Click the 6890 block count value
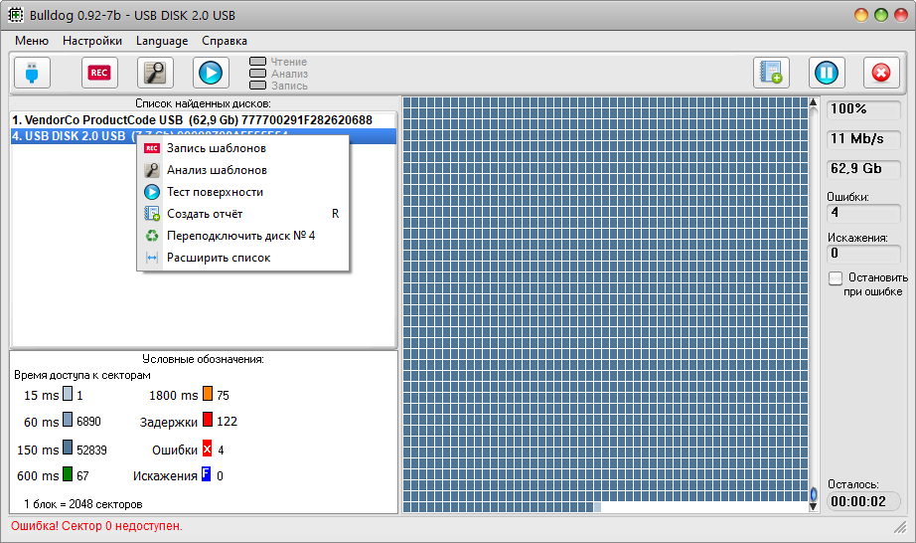The height and width of the screenshot is (543, 916). click(88, 422)
